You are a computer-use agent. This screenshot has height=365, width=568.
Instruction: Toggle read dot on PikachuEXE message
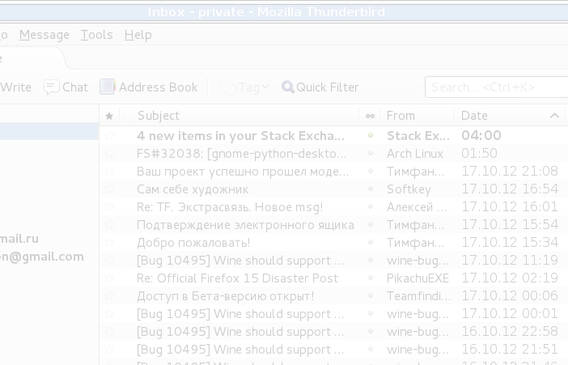tap(371, 278)
